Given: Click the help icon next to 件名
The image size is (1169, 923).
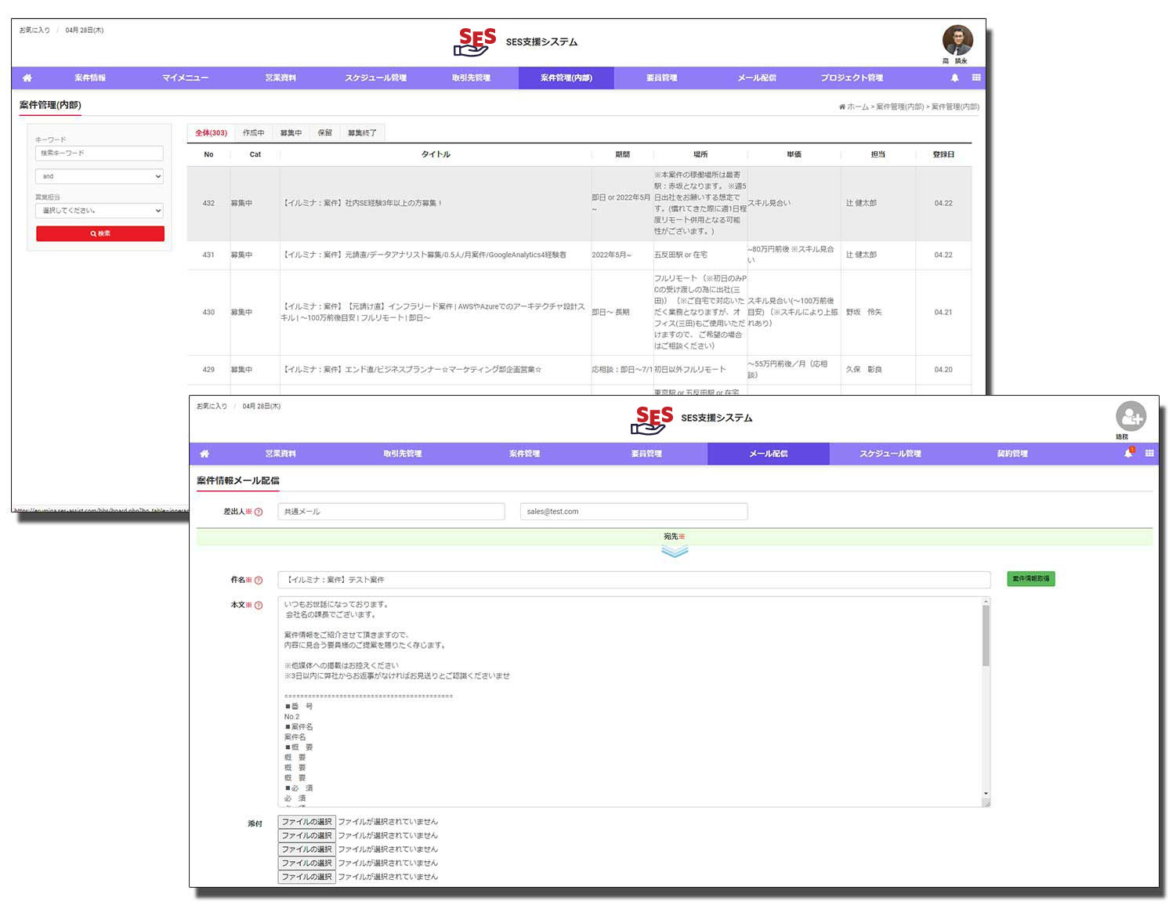Looking at the screenshot, I should point(259,581).
